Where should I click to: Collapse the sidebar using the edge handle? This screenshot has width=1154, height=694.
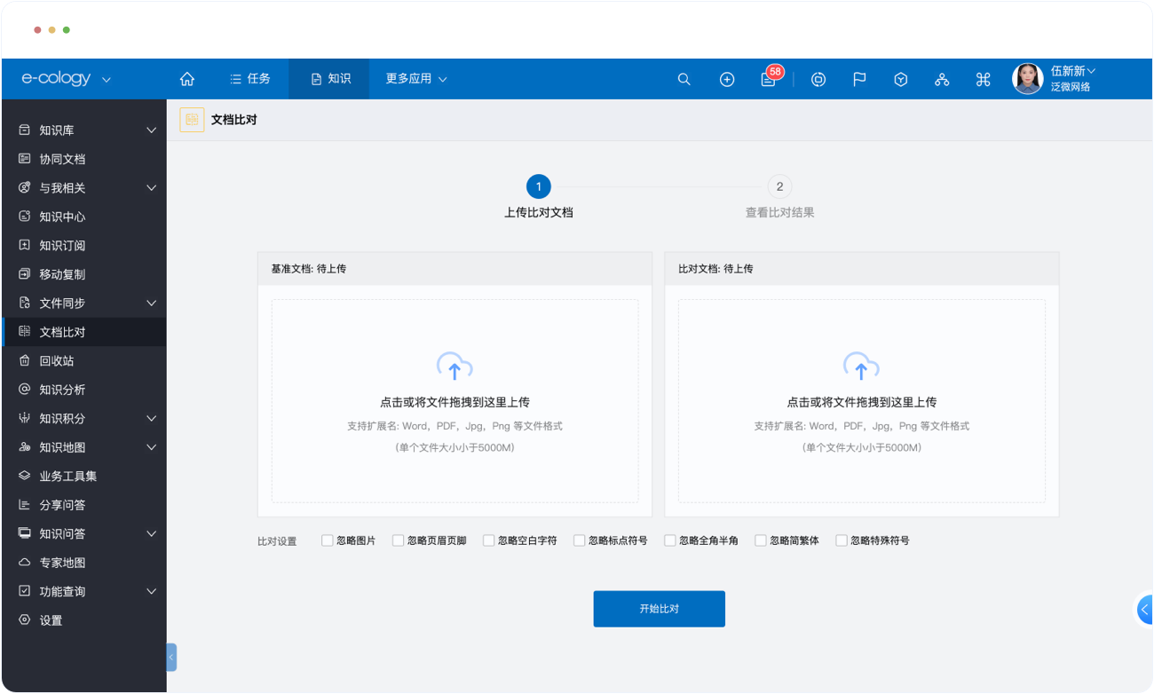point(171,657)
